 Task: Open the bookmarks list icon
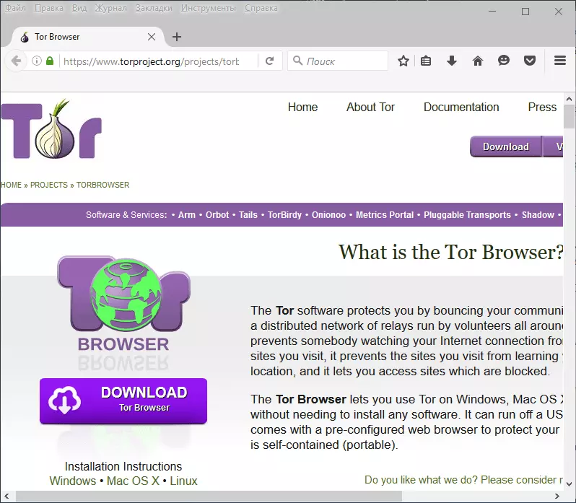pyautogui.click(x=426, y=61)
